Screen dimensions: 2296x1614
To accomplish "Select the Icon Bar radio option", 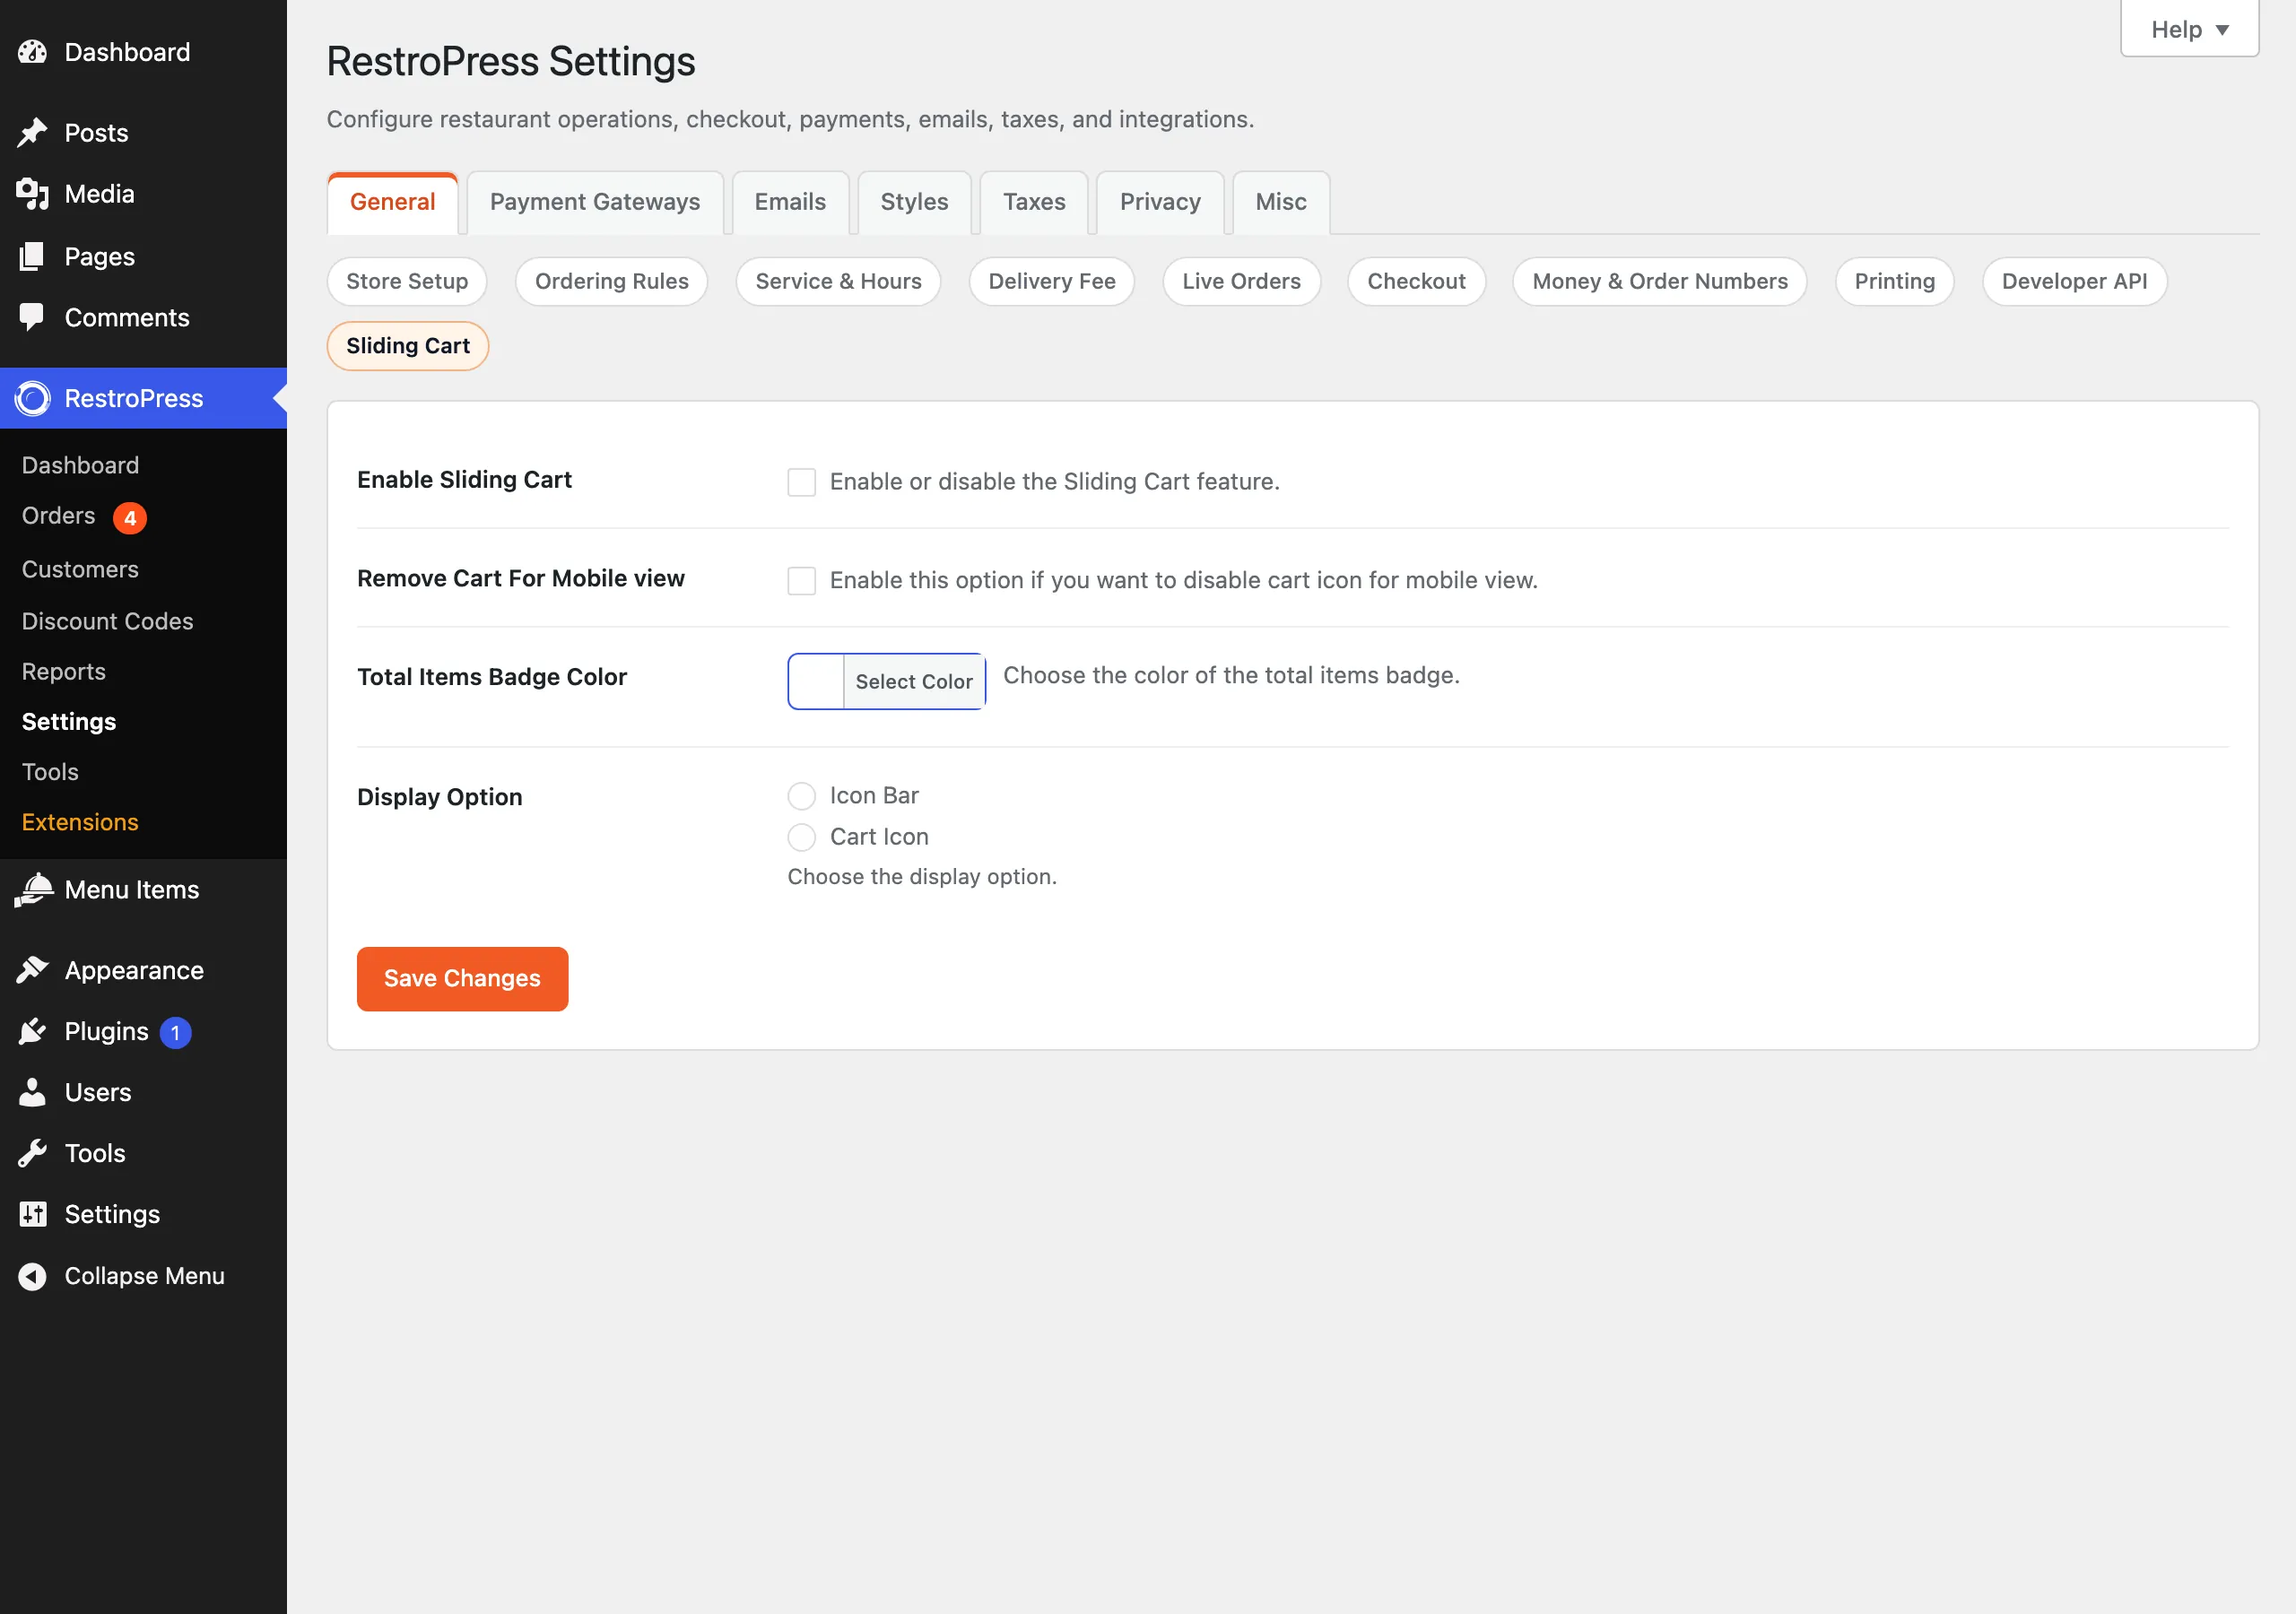I will [x=801, y=796].
